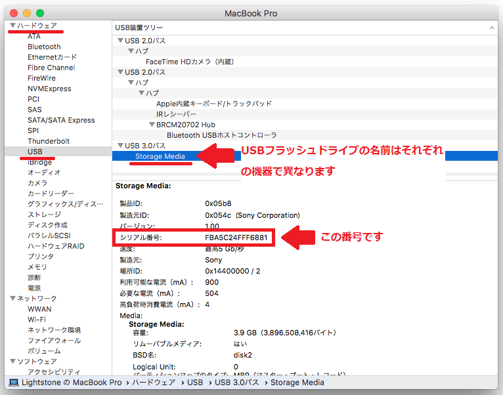
Task: Click the 場所ID value 0x14400000 / 2
Action: click(232, 271)
